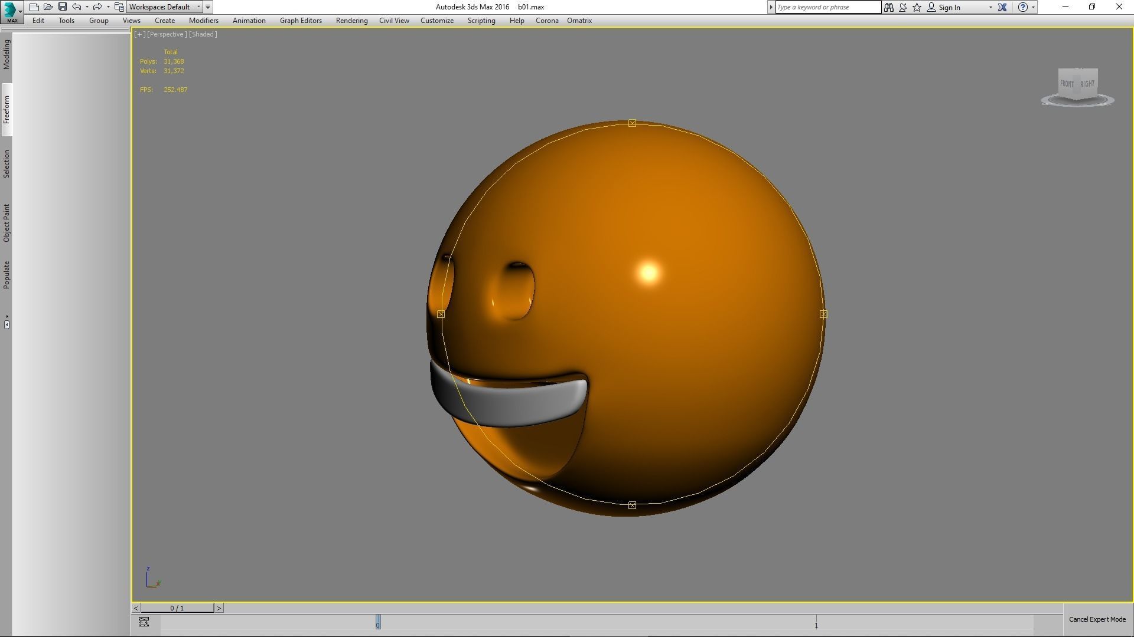Switch to the Modeling ribbon tab
This screenshot has height=637, width=1134.
click(6, 55)
